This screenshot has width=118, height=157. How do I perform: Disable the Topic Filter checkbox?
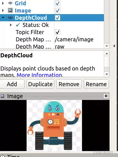tap(57, 32)
